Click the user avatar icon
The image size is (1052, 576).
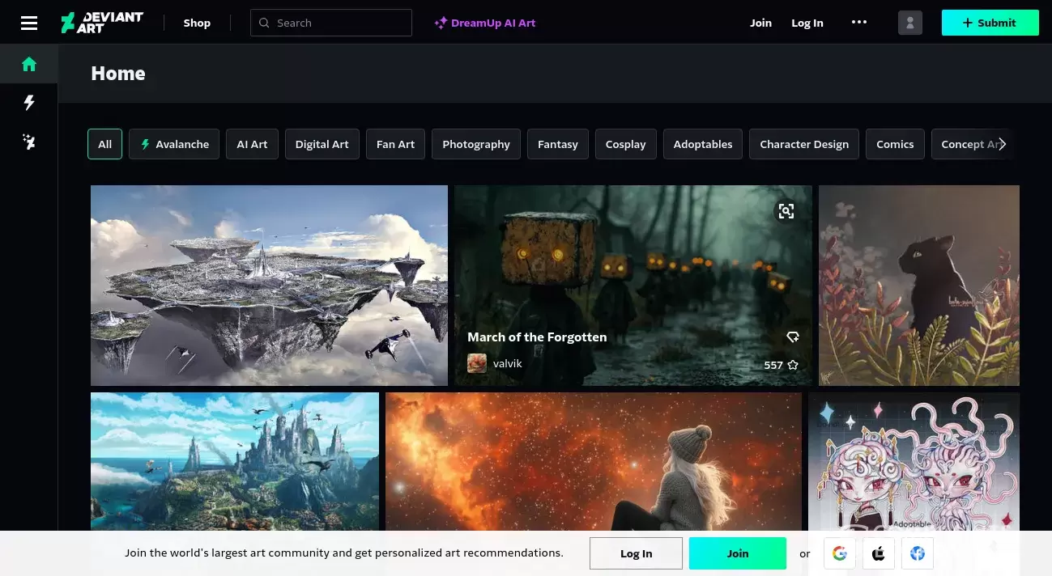coord(910,23)
